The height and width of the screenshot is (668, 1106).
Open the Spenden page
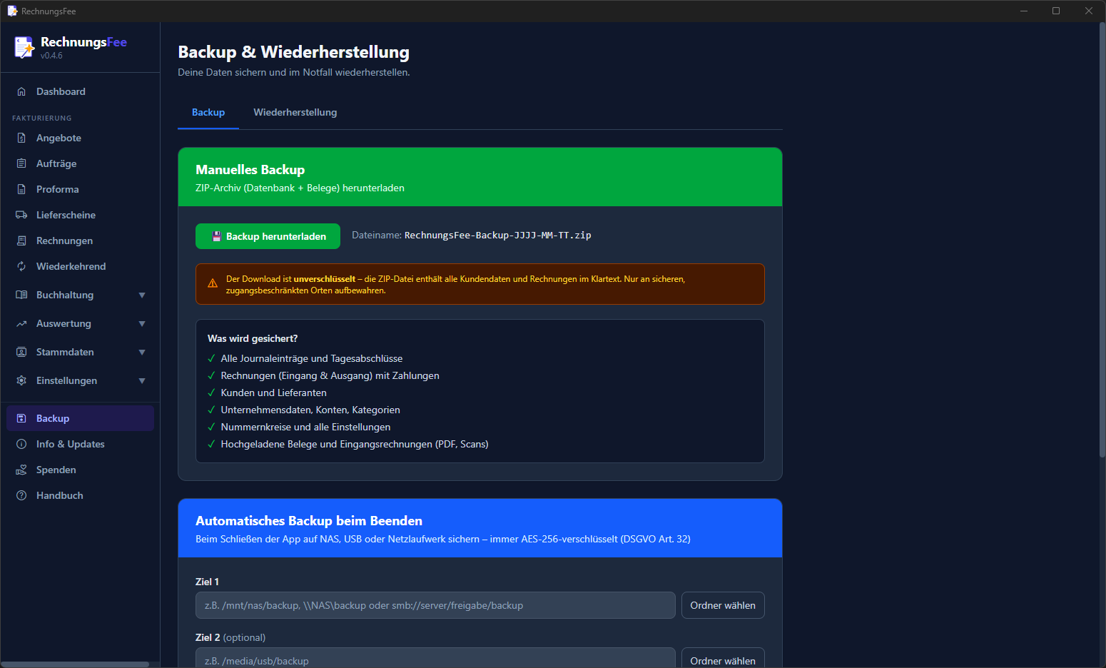[80, 470]
